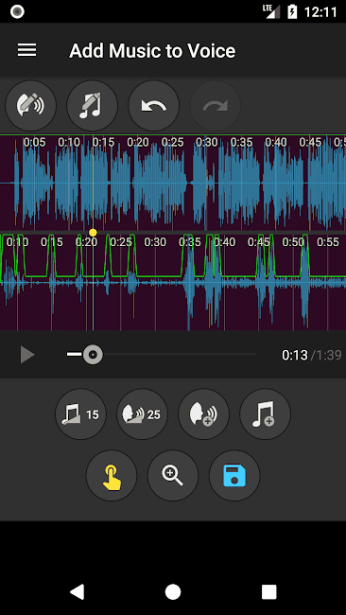Viewport: 346px width, 615px height.
Task: Click the music waveform at 0:50
Action: click(x=293, y=282)
